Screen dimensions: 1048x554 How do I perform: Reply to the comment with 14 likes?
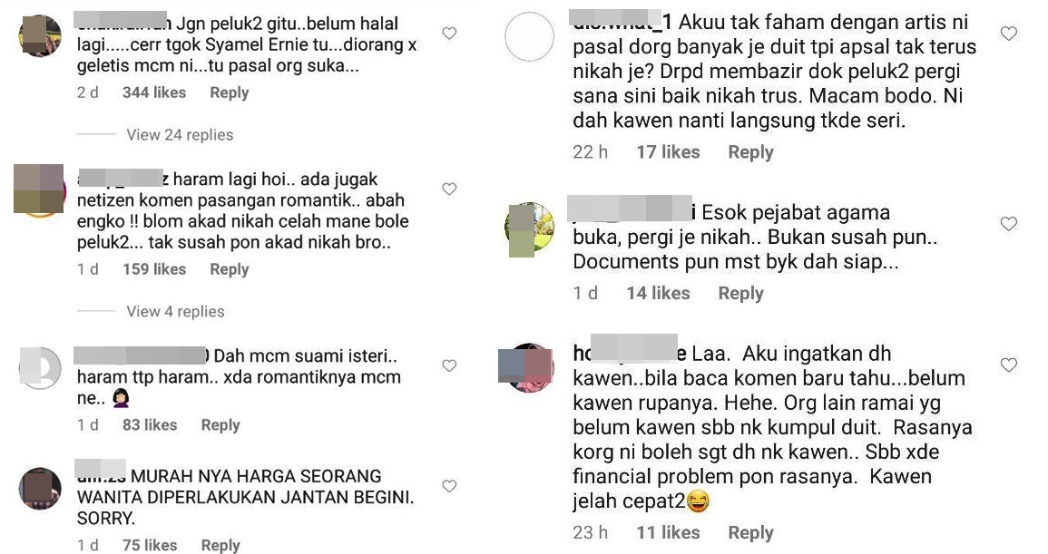coord(740,294)
